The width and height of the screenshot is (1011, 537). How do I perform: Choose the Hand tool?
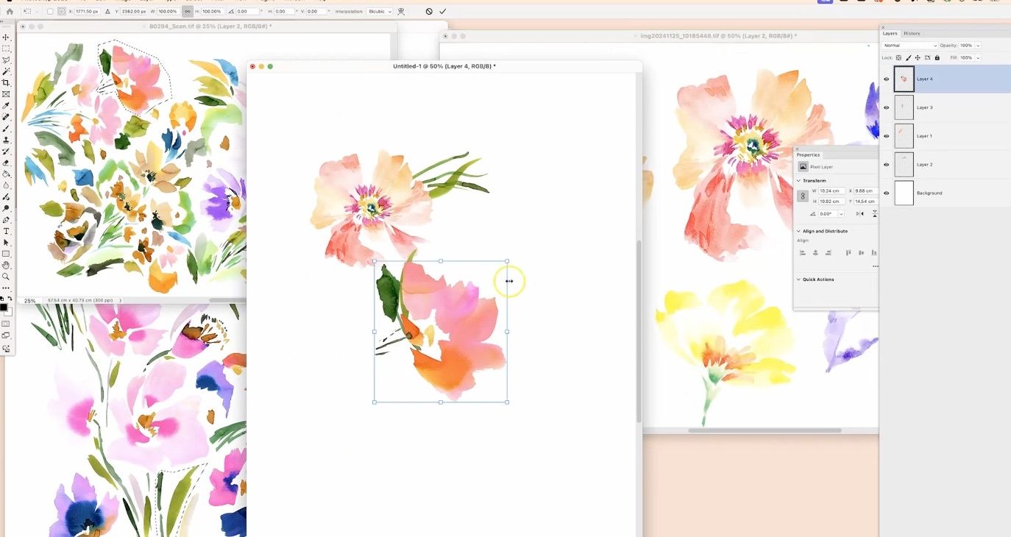tap(6, 265)
